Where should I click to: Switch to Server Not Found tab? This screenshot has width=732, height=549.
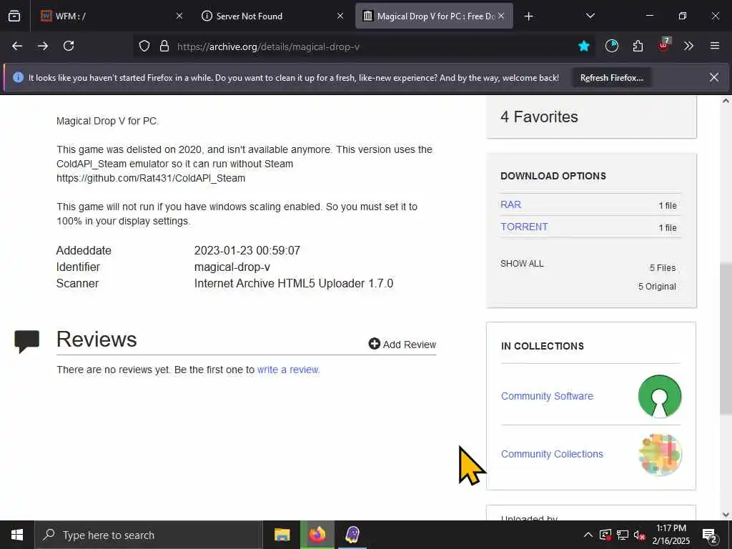[x=272, y=16]
